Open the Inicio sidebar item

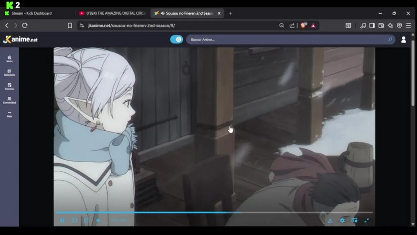tap(9, 59)
